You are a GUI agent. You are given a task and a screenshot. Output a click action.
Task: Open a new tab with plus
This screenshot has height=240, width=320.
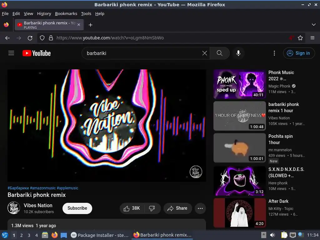(x=90, y=25)
